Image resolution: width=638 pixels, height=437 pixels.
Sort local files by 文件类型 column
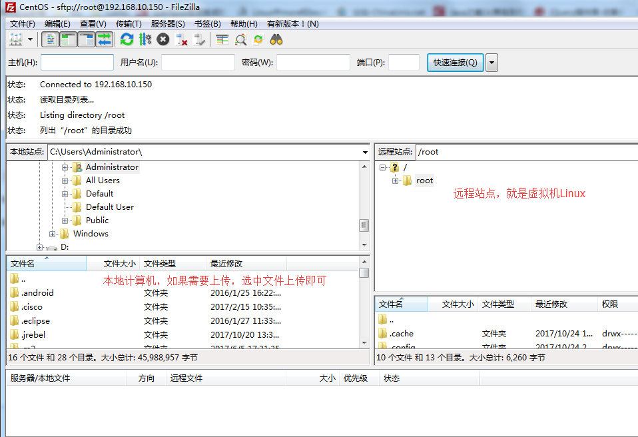[173, 263]
